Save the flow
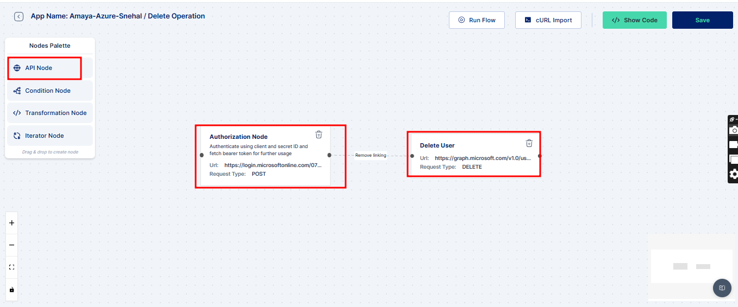This screenshot has height=307, width=738. (x=702, y=20)
